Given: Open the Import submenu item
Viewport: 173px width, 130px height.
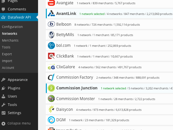Looking at the screenshot, I should [7, 61].
